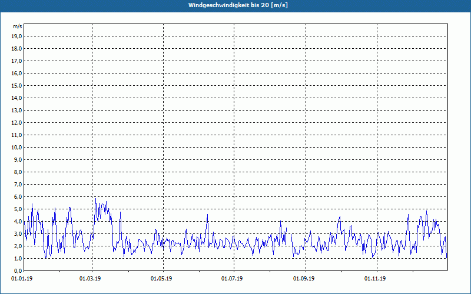The height and width of the screenshot is (294, 471).
Task: Select the 01.07.19 date label
Action: tap(232, 279)
